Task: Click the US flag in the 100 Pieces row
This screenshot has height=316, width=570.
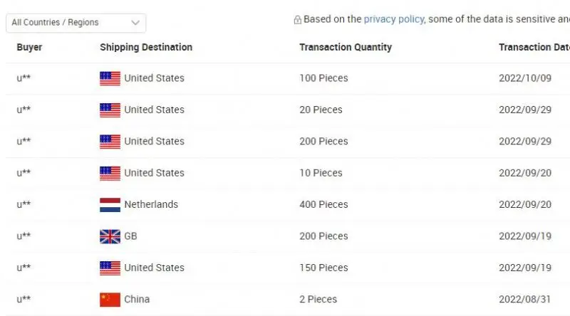Action: pos(110,78)
